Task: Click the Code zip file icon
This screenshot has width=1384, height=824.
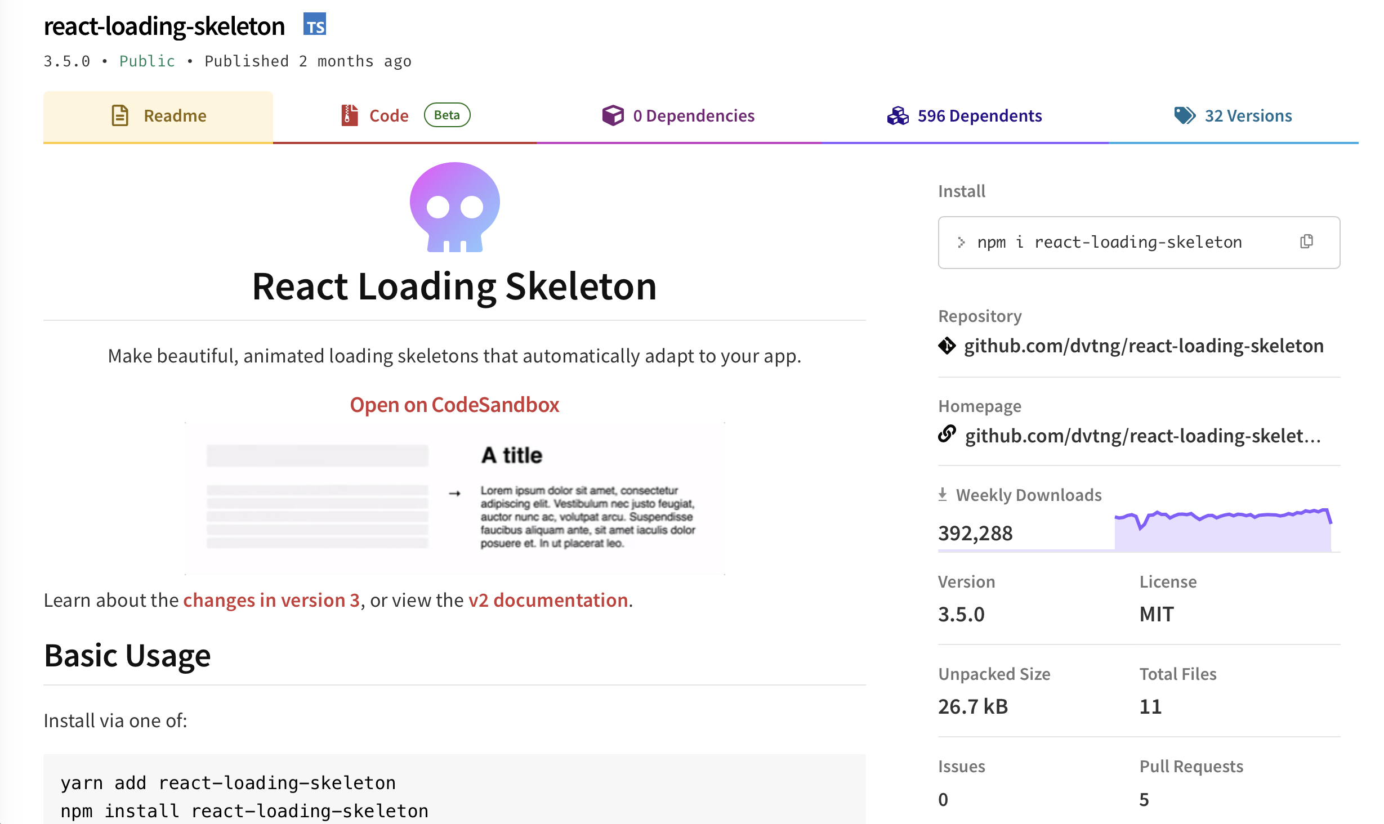Action: coord(350,115)
